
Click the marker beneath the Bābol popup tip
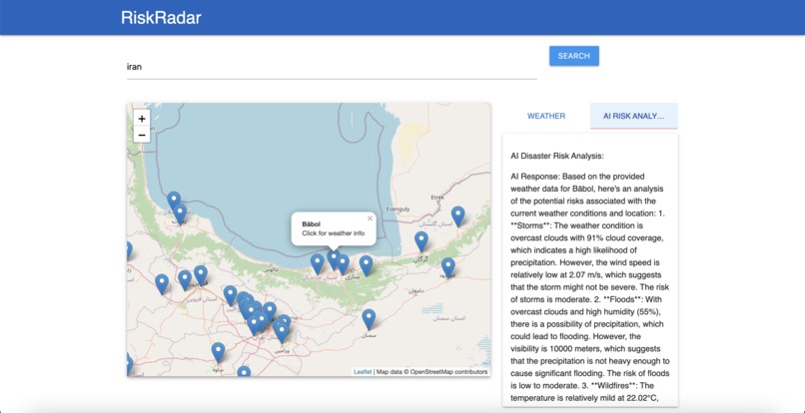[x=334, y=259]
